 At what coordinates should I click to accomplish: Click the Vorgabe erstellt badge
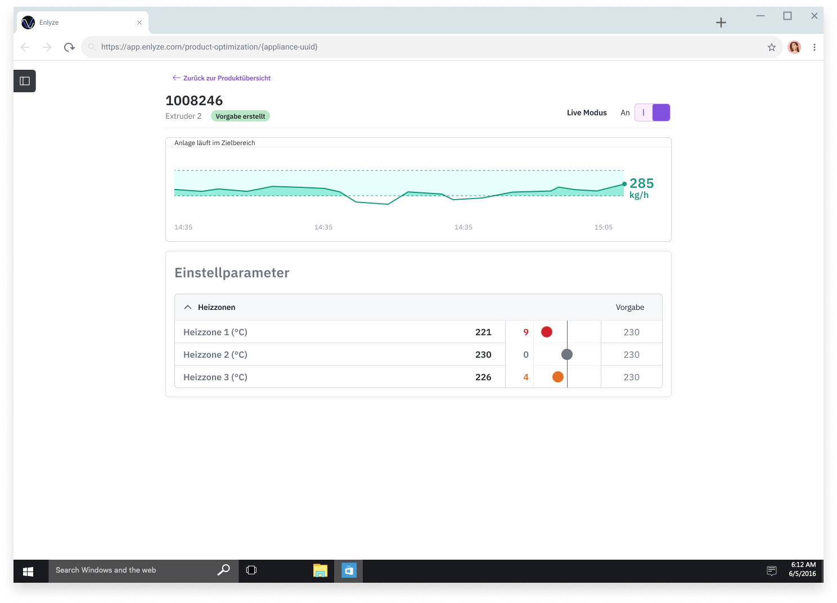pyautogui.click(x=240, y=116)
